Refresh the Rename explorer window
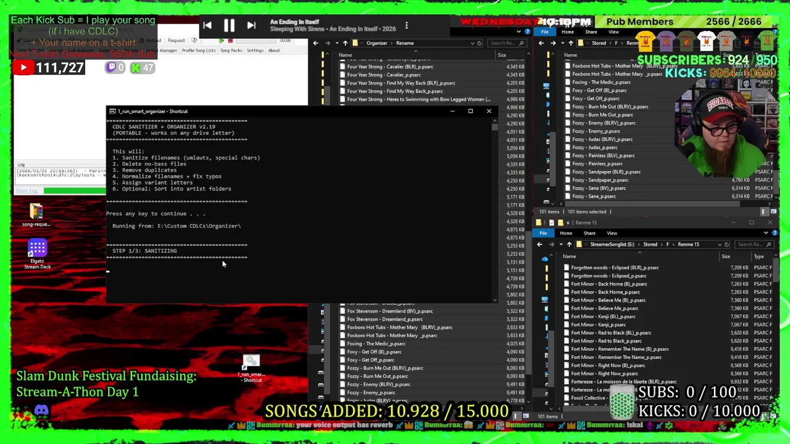Viewport: 790px width, 444px height. coord(480,43)
